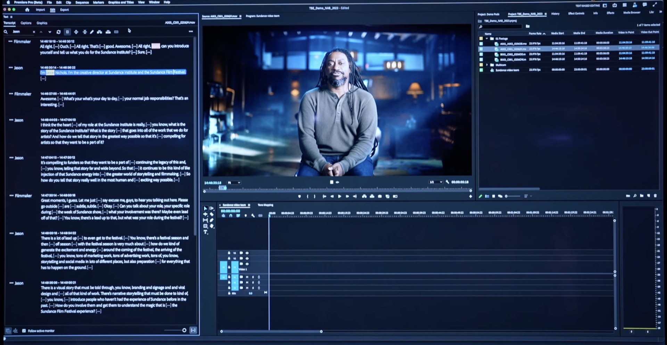Play the clip in the Source monitor
This screenshot has width=667, height=345.
coord(339,196)
